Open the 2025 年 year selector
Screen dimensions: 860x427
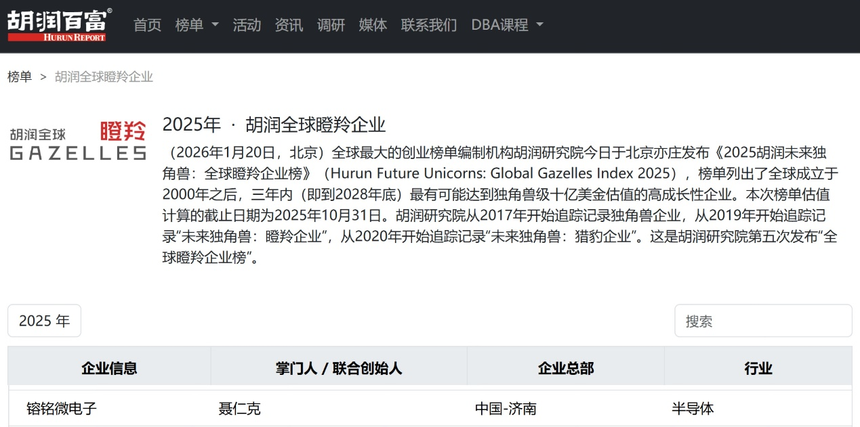point(44,321)
